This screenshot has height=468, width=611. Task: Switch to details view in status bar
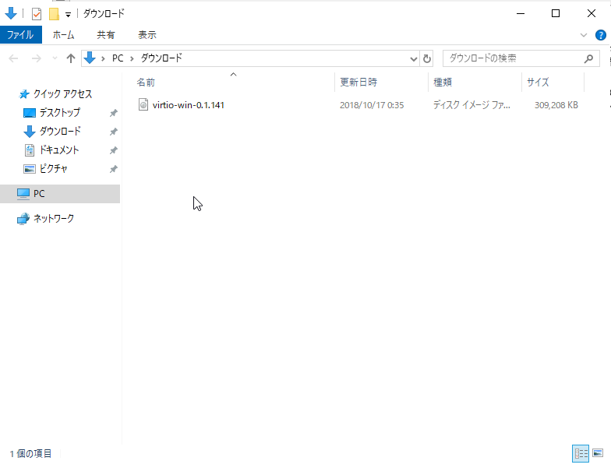(581, 453)
